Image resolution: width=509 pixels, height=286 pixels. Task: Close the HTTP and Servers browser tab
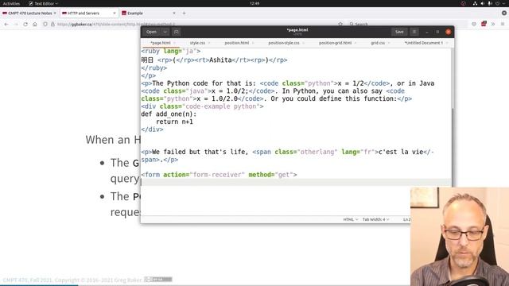click(115, 14)
